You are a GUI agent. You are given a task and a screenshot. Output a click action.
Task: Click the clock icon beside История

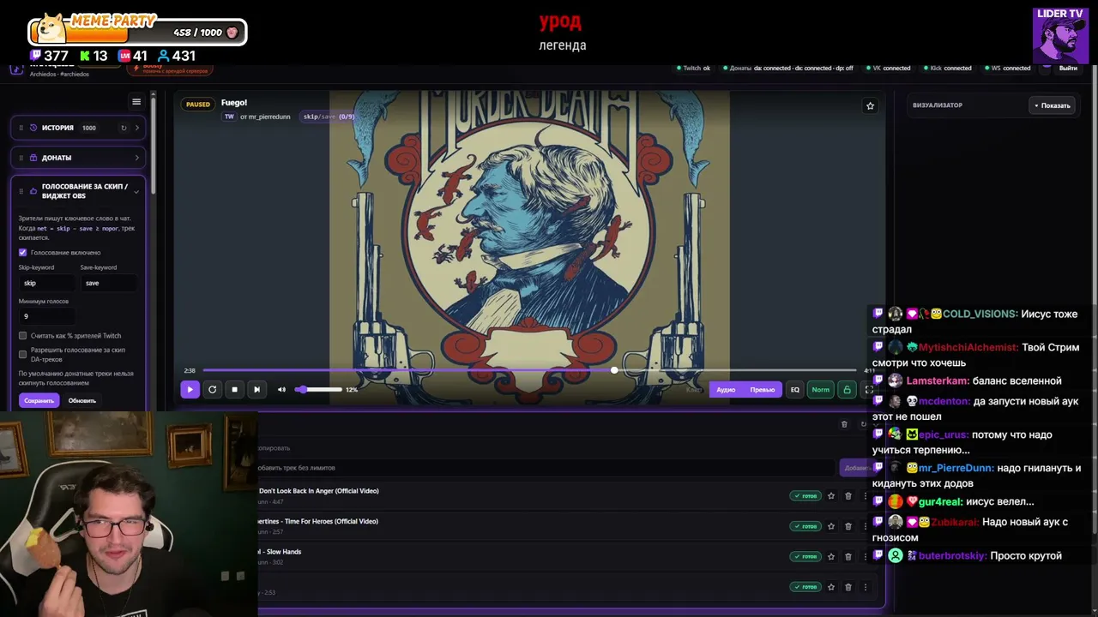[33, 128]
